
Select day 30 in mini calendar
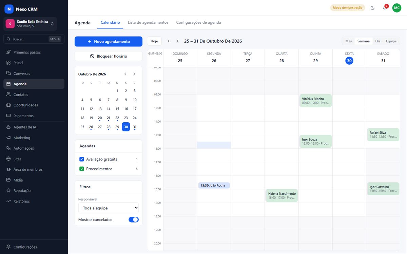[126, 127]
